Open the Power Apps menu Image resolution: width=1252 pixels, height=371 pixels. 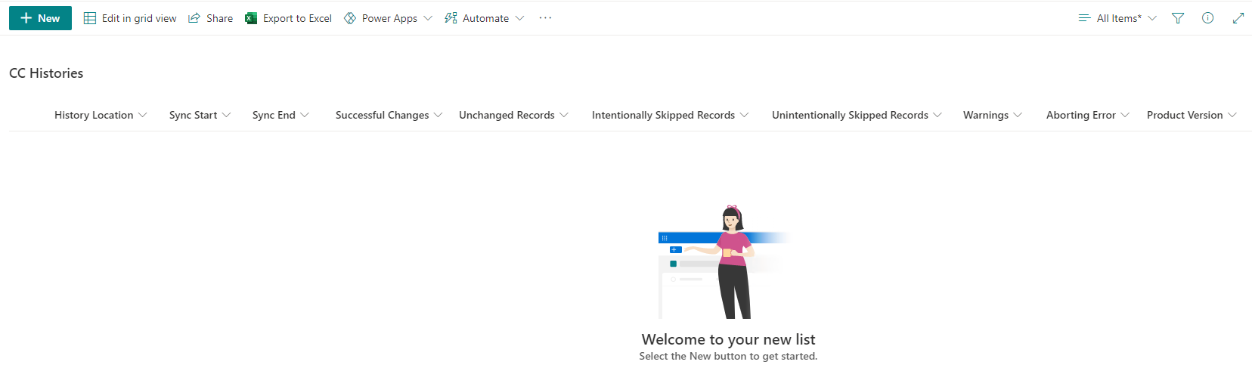tap(388, 18)
